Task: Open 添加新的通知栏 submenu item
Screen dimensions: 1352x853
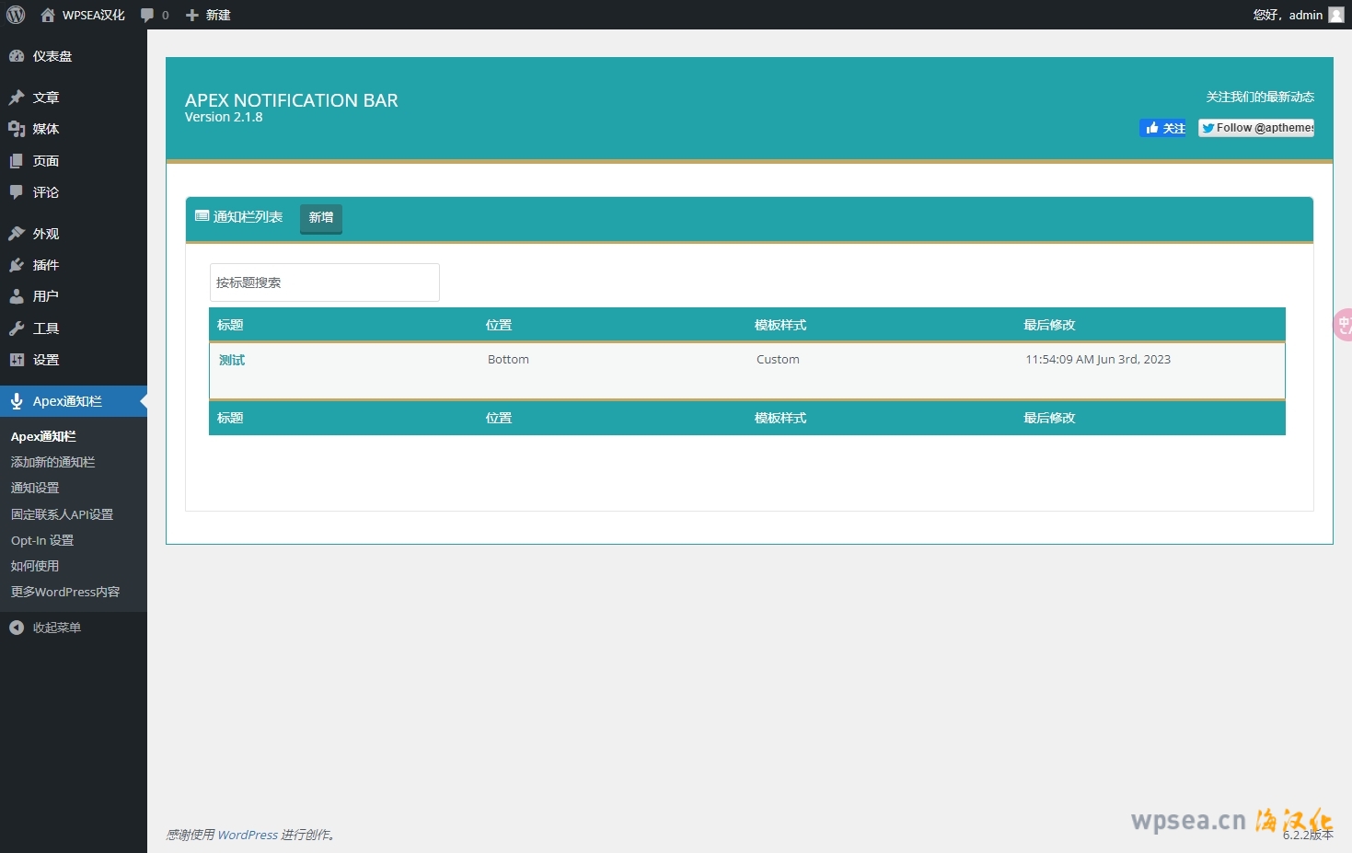Action: coord(52,462)
